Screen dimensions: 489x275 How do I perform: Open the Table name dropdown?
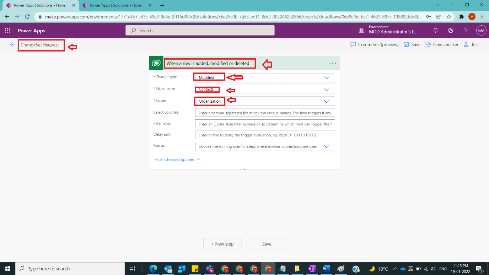(326, 89)
